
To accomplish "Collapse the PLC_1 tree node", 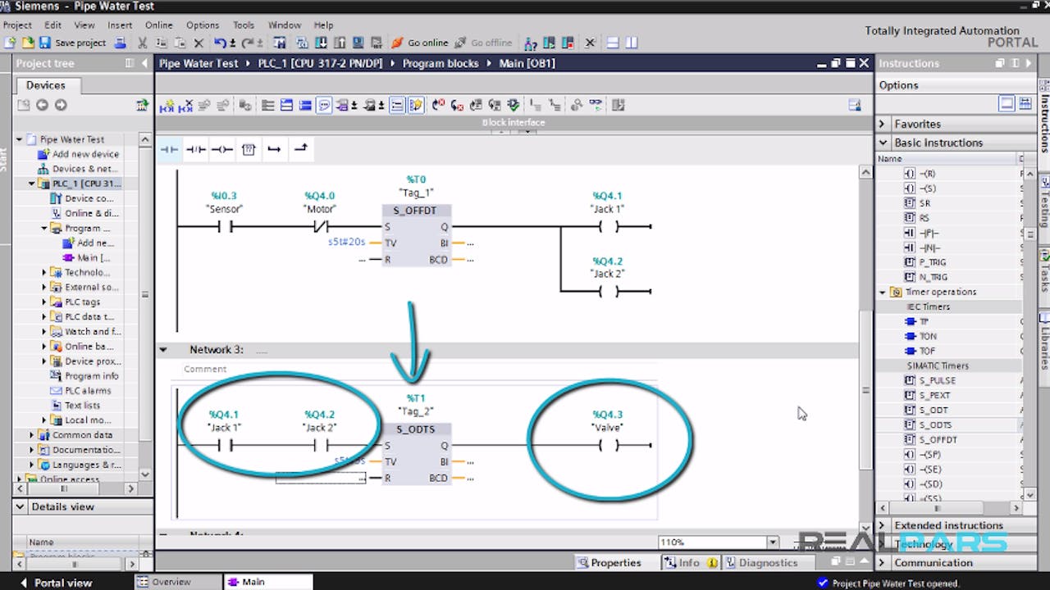I will click(x=32, y=184).
